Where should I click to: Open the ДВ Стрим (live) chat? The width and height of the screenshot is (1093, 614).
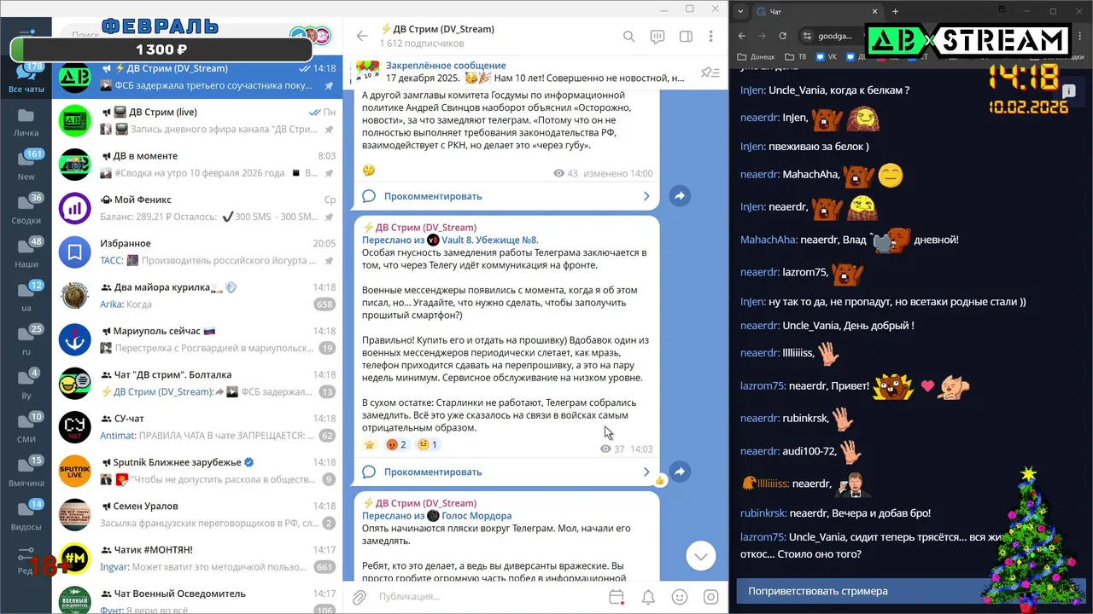tap(197, 120)
